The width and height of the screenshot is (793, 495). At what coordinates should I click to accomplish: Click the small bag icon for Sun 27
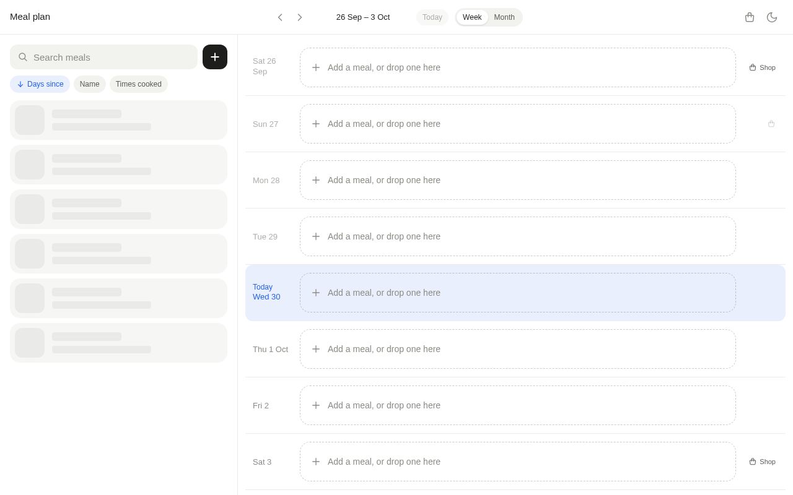(x=771, y=124)
